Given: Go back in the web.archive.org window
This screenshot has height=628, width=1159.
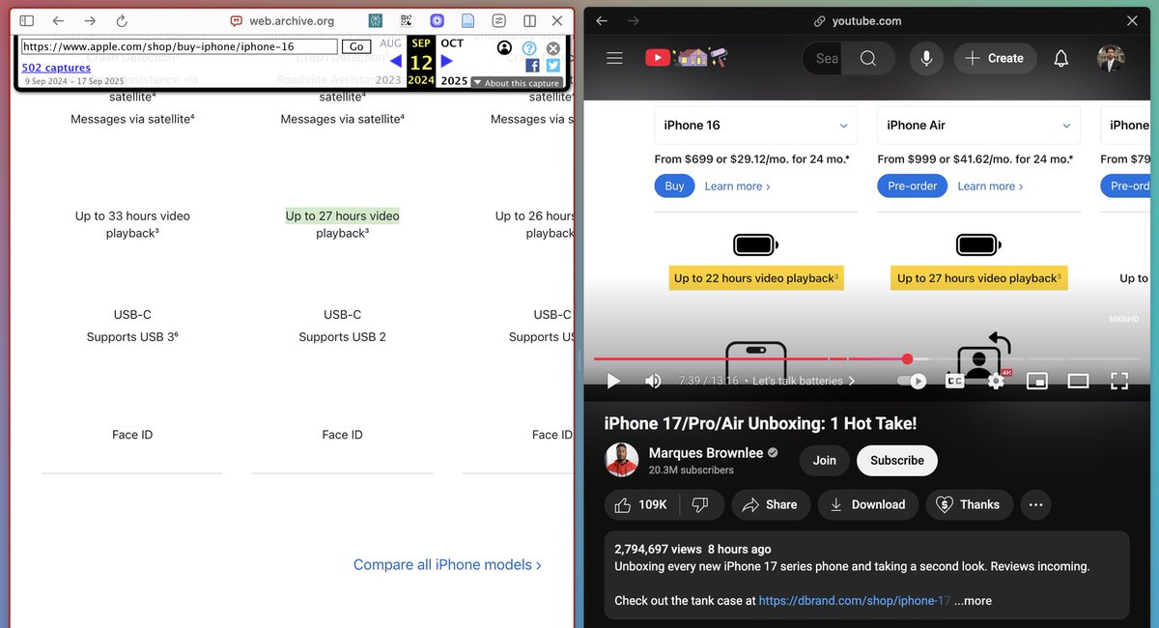Looking at the screenshot, I should click(x=58, y=20).
